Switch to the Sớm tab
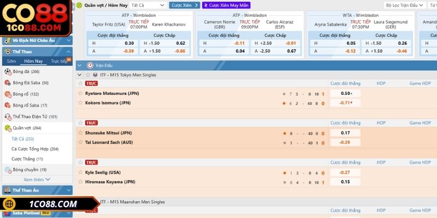 tap(11, 61)
